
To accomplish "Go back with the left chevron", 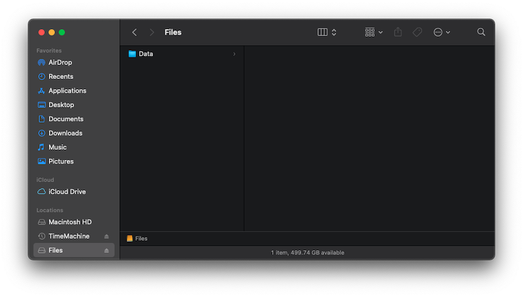I will [x=134, y=32].
